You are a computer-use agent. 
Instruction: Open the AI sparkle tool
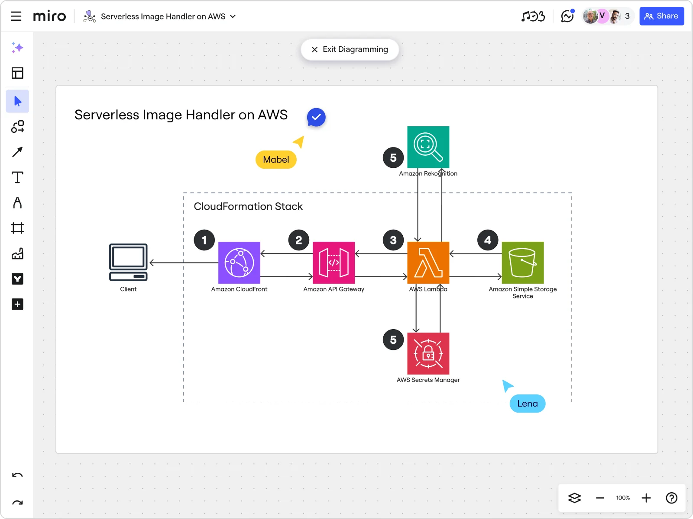17,48
